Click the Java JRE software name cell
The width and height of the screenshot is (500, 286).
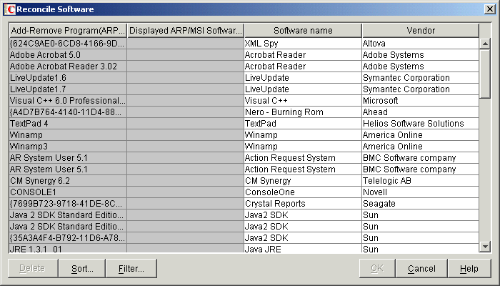303,249
